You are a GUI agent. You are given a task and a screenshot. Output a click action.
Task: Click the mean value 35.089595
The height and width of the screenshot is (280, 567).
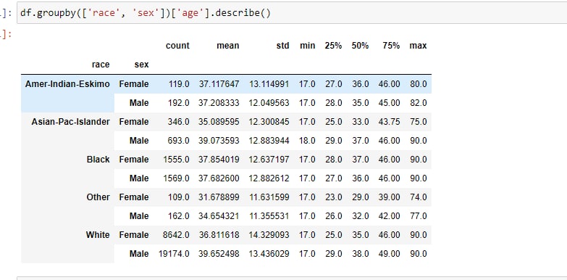[219, 122]
